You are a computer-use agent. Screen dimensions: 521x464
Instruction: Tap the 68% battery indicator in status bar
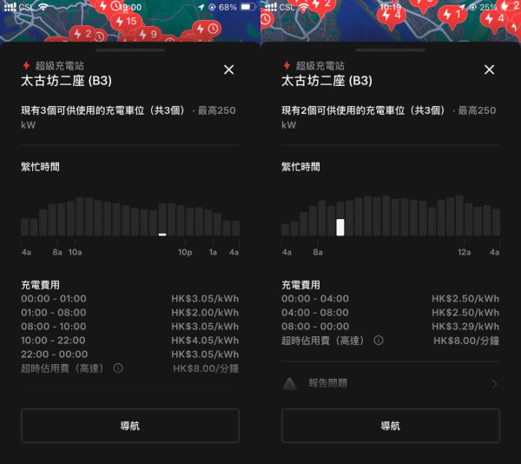(237, 7)
